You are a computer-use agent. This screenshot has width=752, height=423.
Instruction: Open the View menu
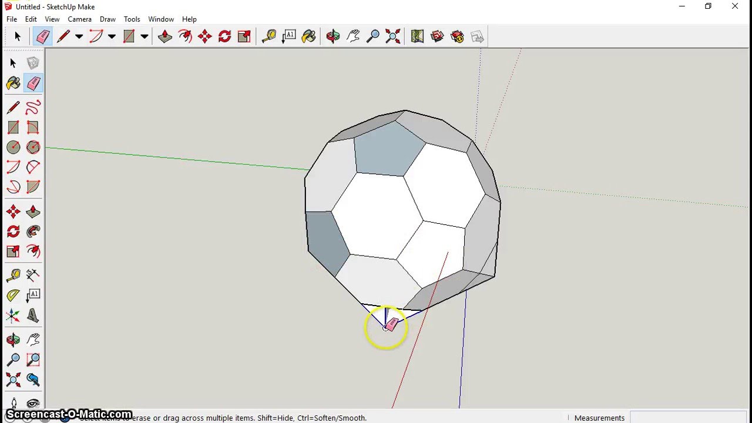tap(52, 19)
